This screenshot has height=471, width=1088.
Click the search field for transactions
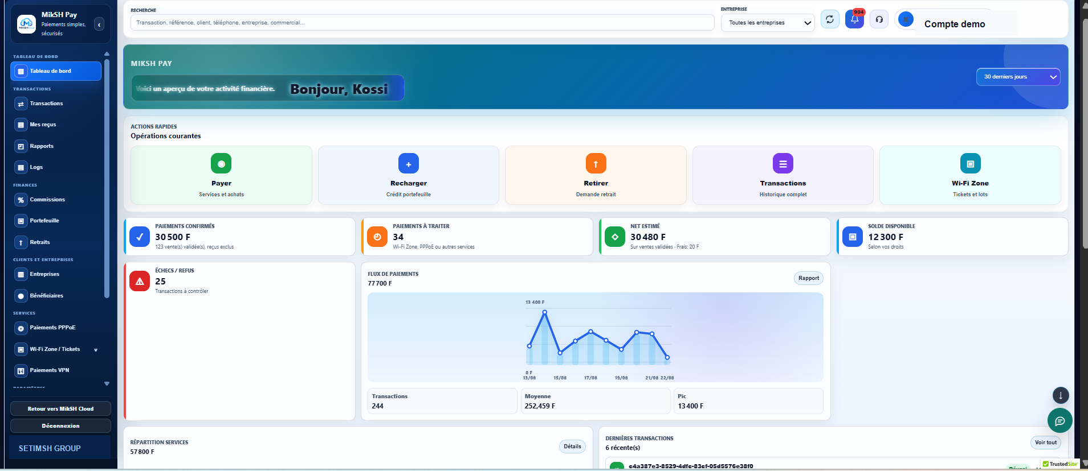(422, 23)
